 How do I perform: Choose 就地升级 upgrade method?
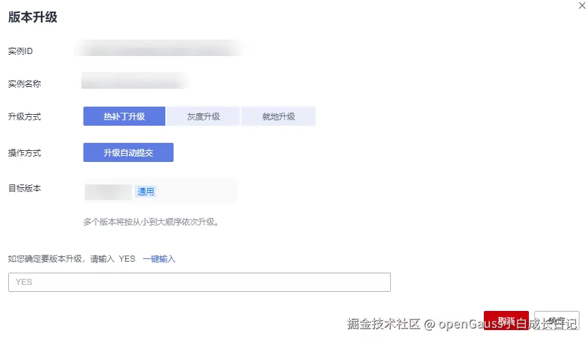(x=278, y=116)
